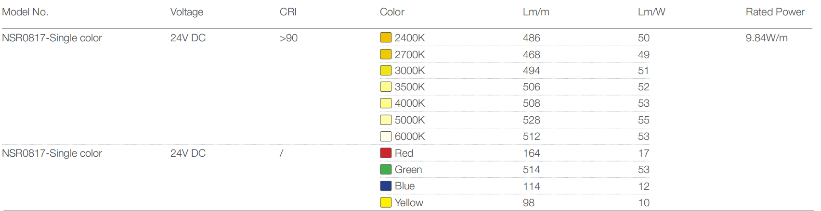821x211 pixels.
Task: Click the CRI column header
Action: pos(288,12)
